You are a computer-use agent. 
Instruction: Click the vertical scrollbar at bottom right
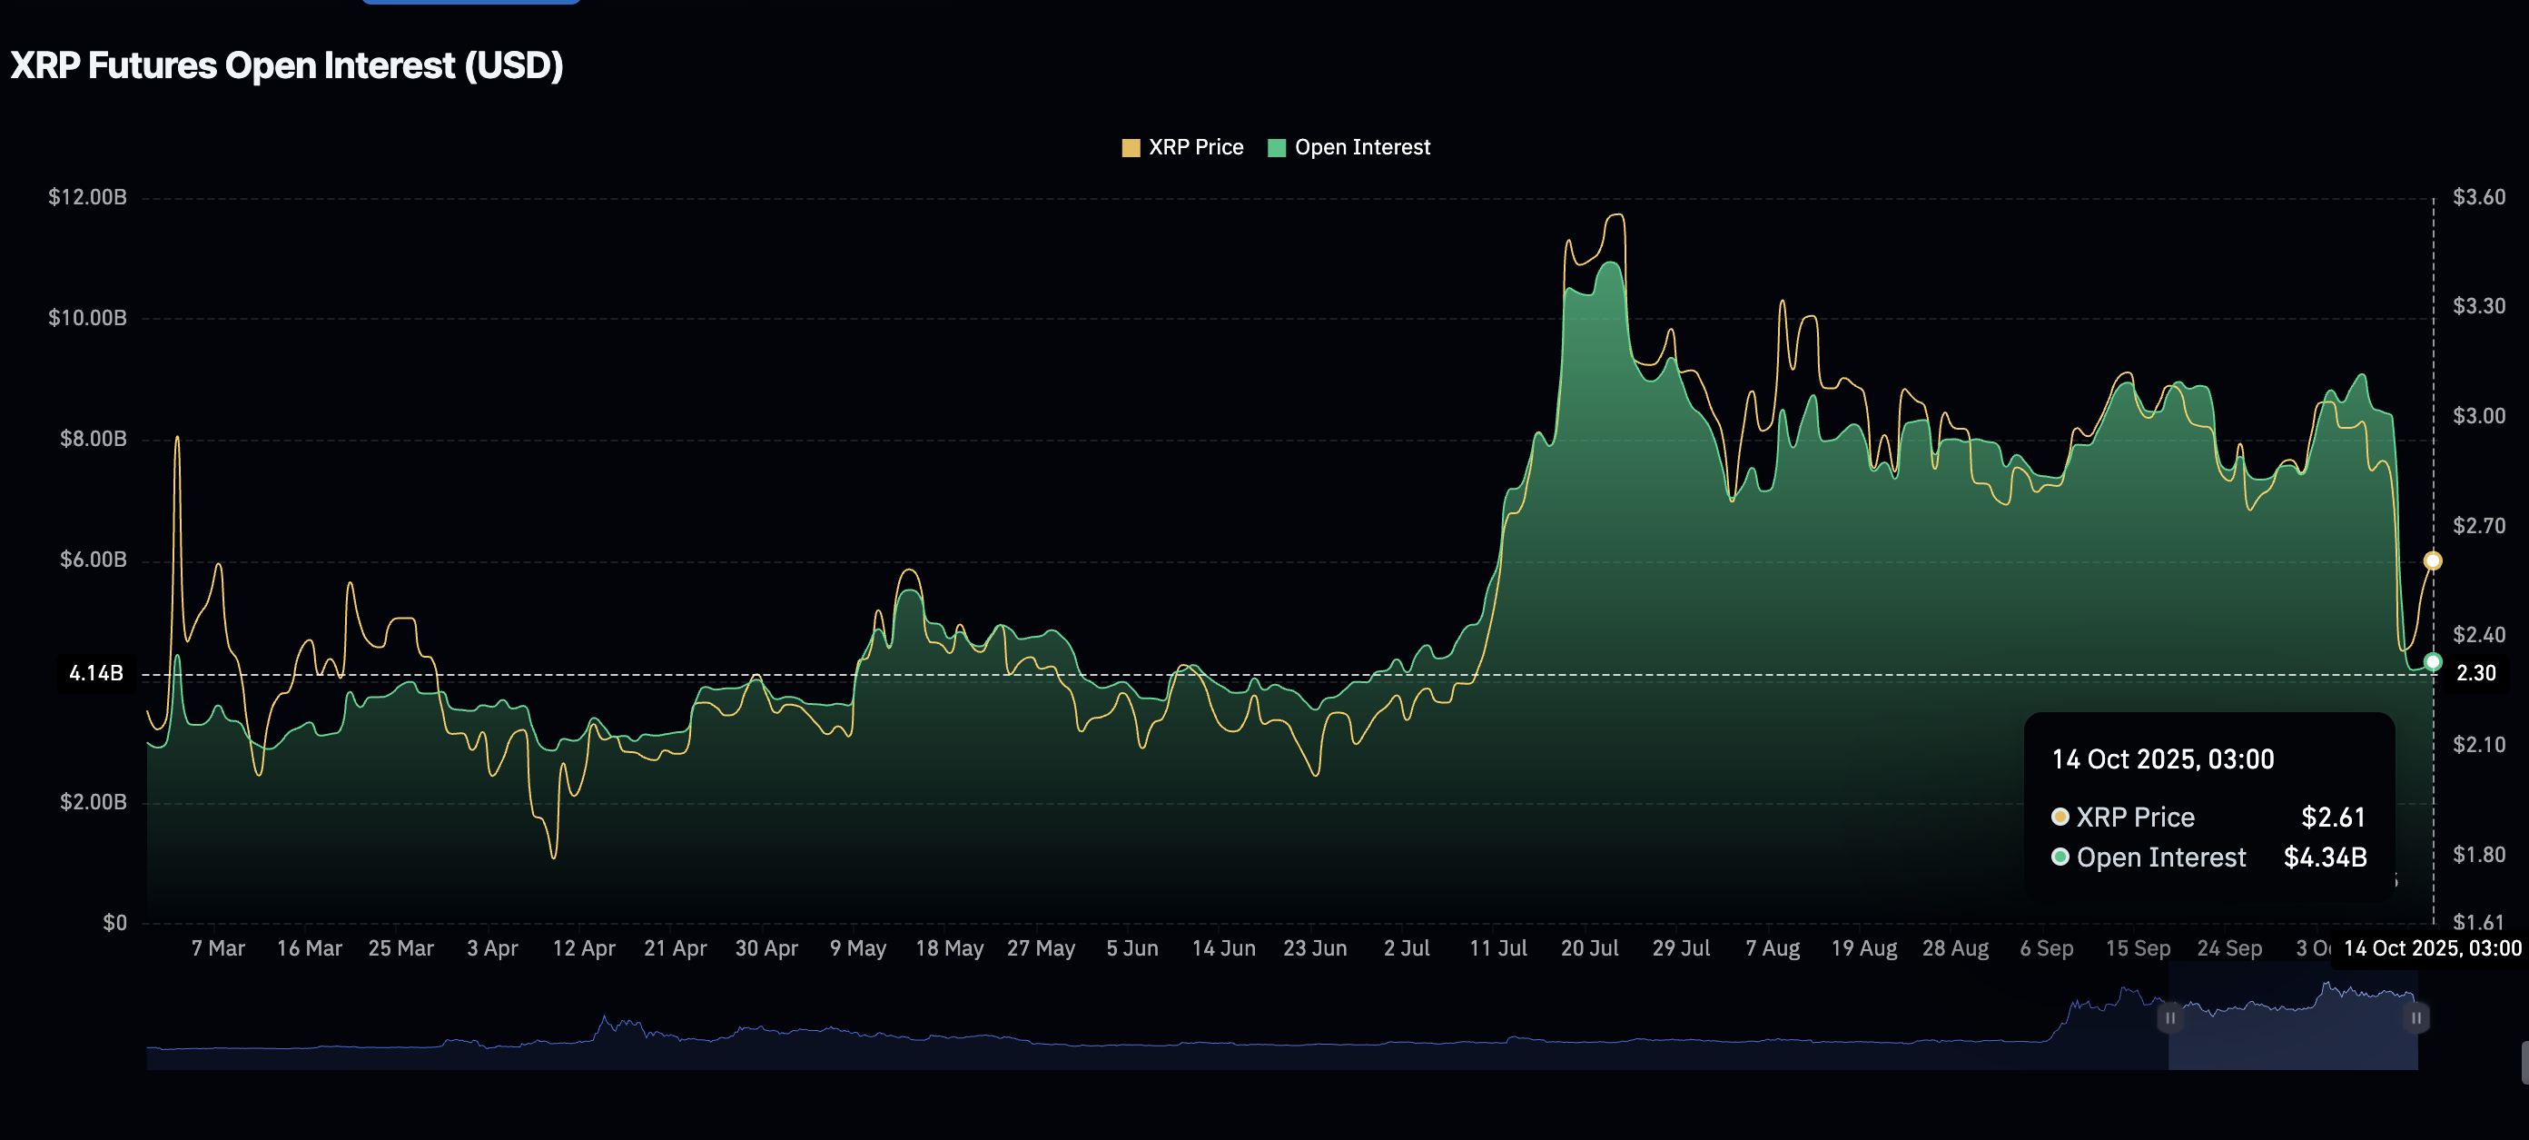pyautogui.click(x=2524, y=1063)
